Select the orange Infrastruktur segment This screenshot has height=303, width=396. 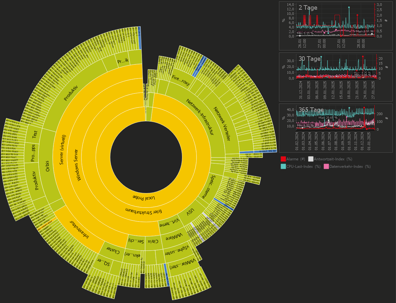pyautogui.click(x=80, y=230)
